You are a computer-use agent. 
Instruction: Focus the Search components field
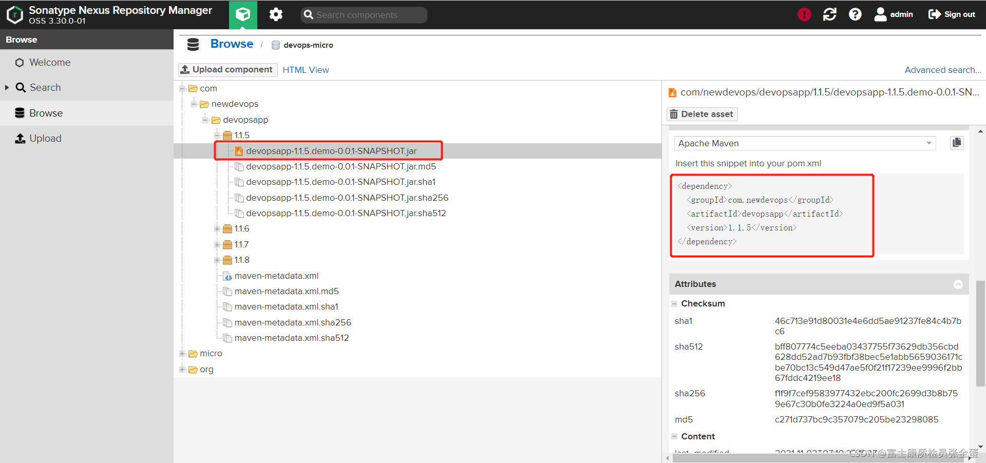pyautogui.click(x=364, y=15)
